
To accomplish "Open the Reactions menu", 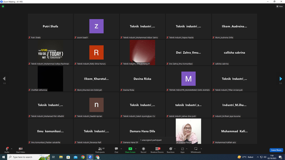I will pos(171,150).
